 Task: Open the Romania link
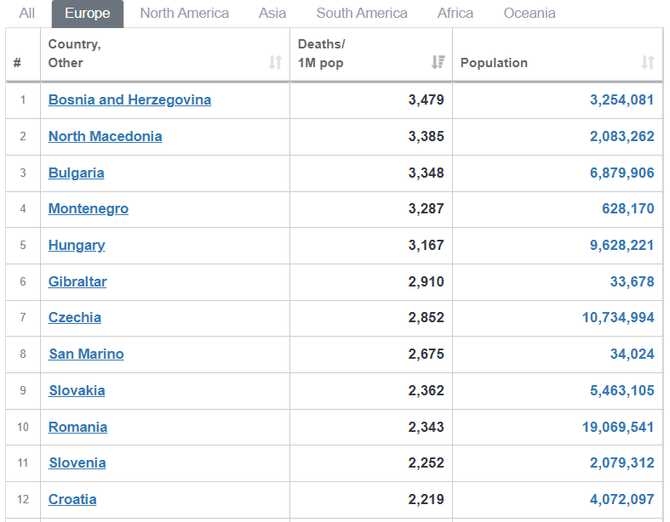pos(77,428)
